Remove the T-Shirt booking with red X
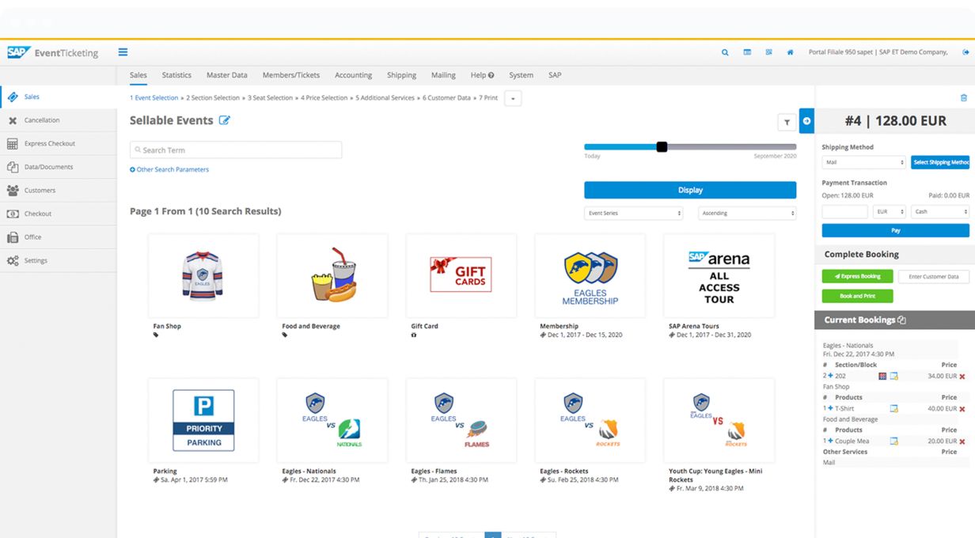Screen dimensions: 975x538 pyautogui.click(x=962, y=409)
